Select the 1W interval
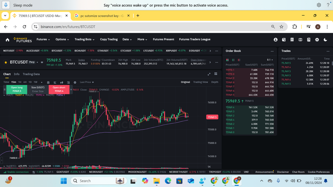 (x=36, y=82)
